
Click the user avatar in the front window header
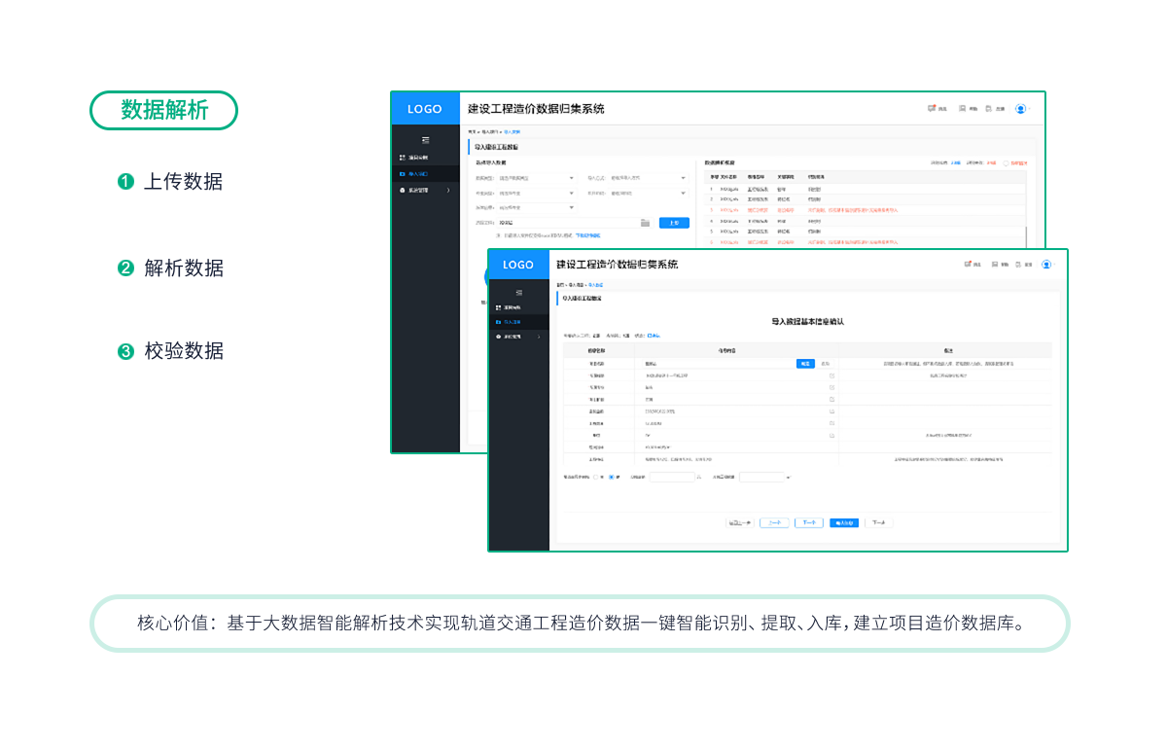[x=1046, y=265]
